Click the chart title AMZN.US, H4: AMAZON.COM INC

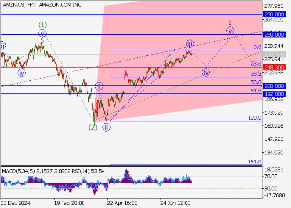click(42, 5)
